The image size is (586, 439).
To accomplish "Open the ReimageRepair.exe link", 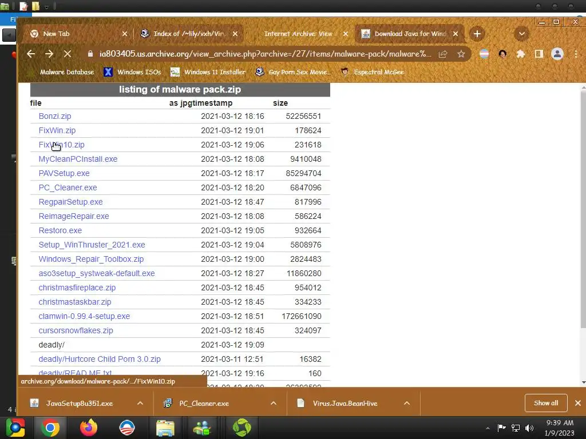I will click(x=74, y=216).
